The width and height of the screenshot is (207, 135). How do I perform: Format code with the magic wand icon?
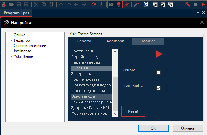pos(136,4)
